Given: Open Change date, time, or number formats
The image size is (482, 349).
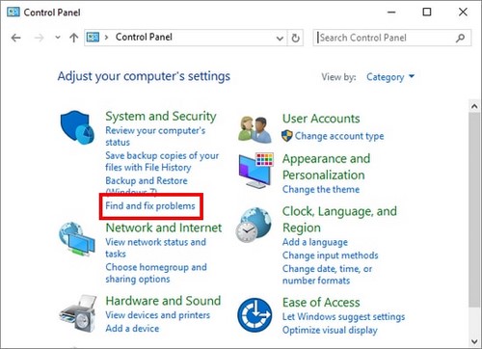Looking at the screenshot, I should [x=327, y=275].
